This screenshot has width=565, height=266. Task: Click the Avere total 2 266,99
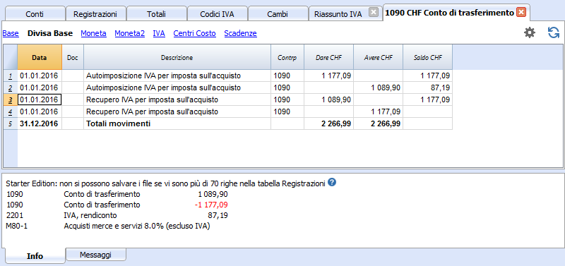click(x=378, y=123)
